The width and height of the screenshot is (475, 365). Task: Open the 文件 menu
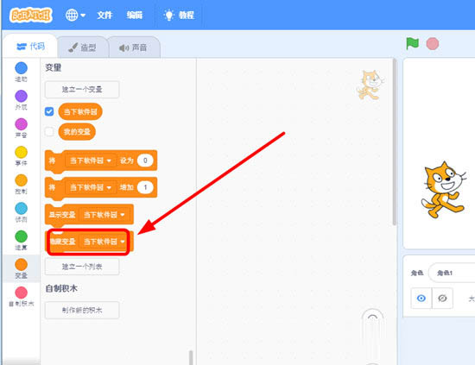point(104,15)
